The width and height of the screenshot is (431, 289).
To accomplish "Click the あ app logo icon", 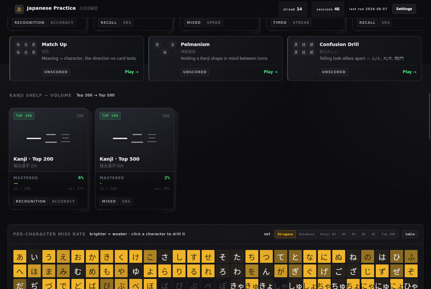I will click(x=19, y=9).
